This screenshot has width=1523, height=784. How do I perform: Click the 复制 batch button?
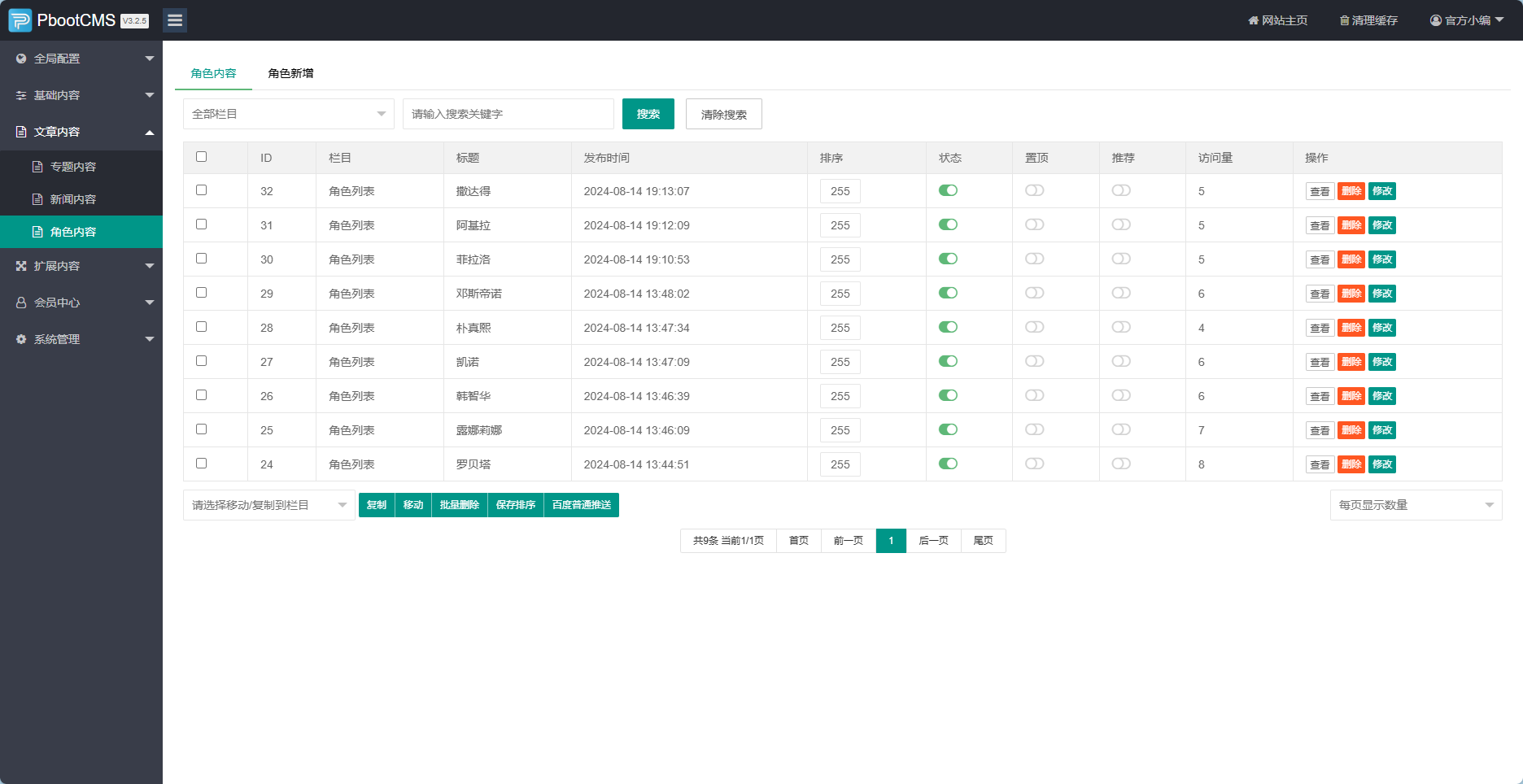coord(377,505)
